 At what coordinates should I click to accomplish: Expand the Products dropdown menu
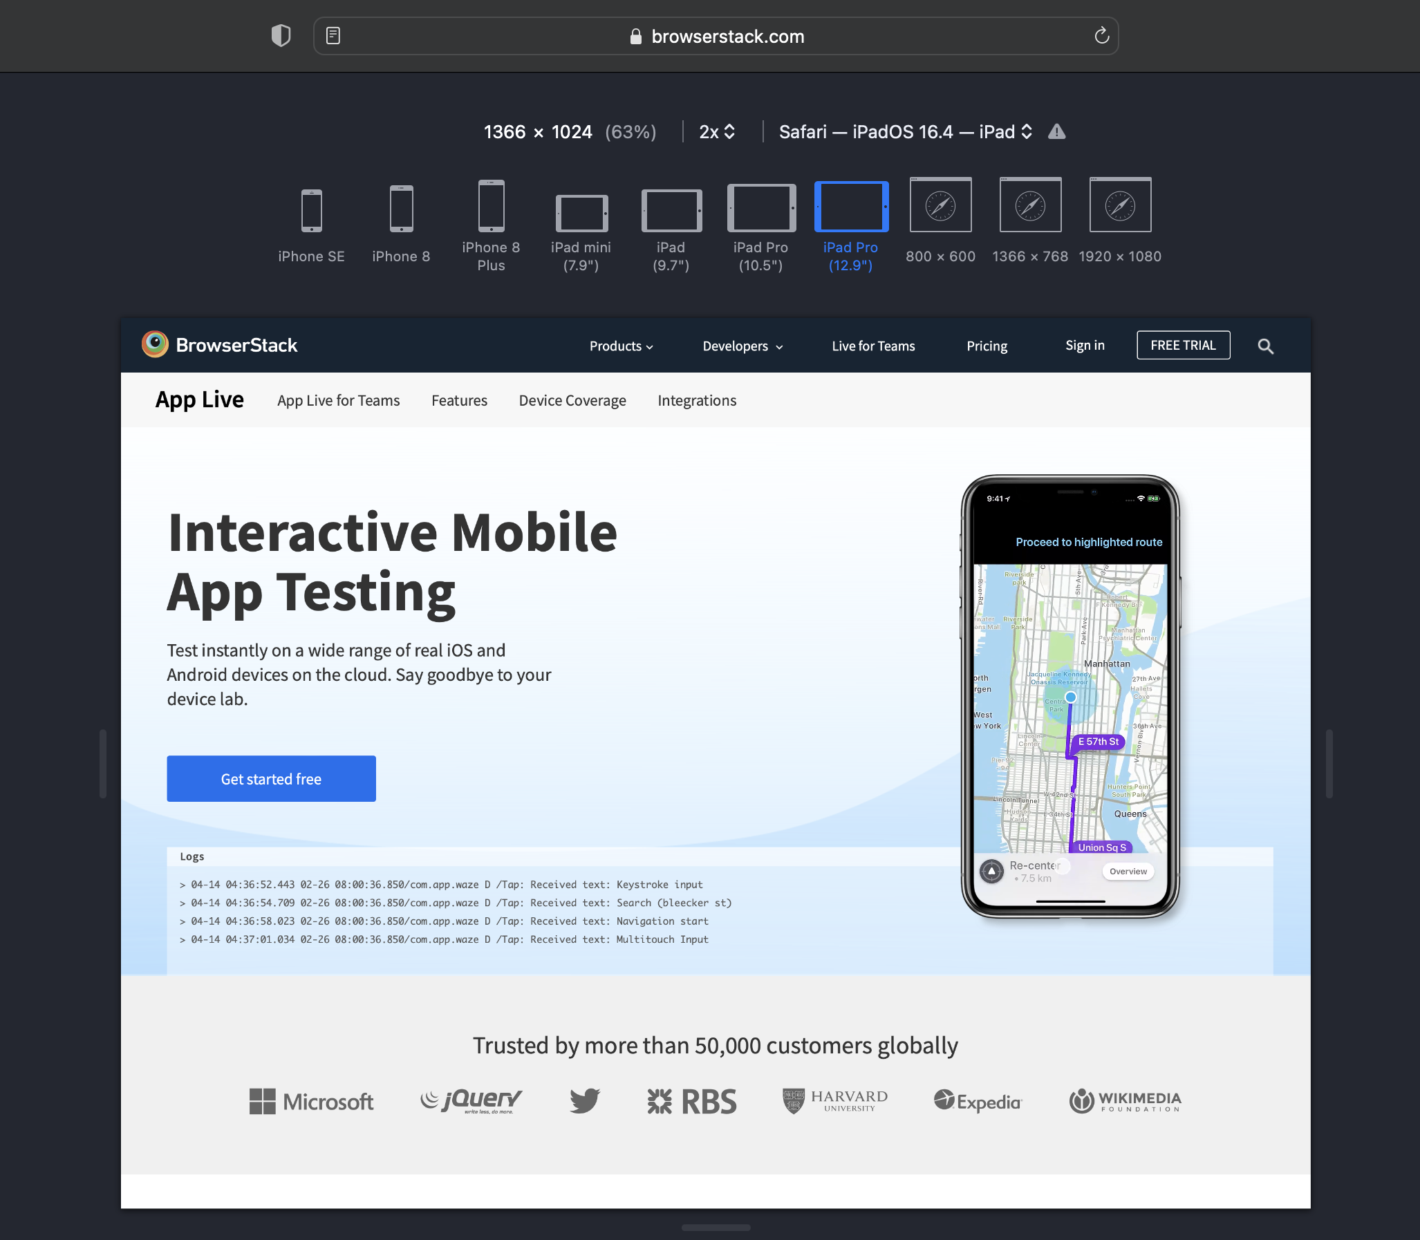(619, 344)
